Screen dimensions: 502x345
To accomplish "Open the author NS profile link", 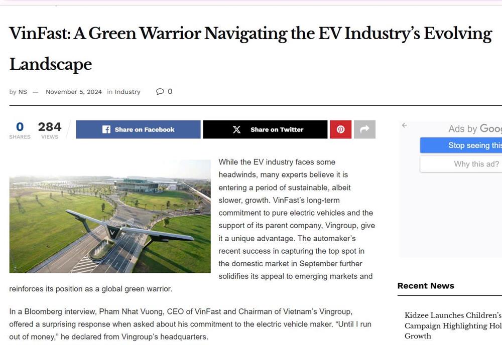I will coord(23,92).
